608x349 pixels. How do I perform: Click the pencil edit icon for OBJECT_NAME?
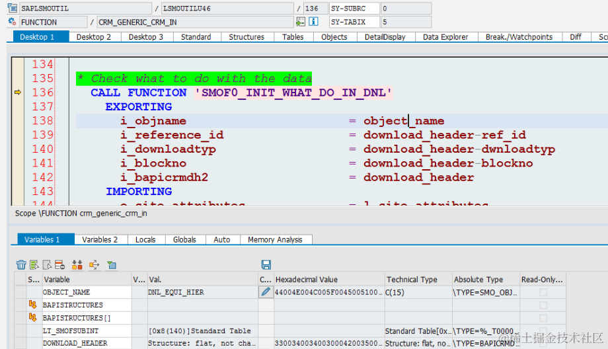tap(266, 292)
